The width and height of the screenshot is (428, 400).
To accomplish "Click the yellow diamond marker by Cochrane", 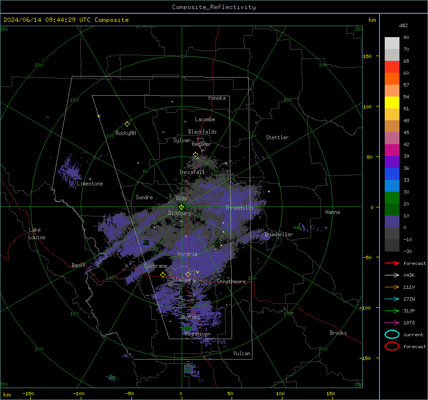I will [x=163, y=275].
